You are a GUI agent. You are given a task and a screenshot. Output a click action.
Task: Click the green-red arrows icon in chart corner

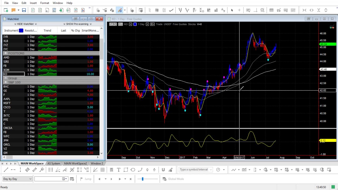click(x=332, y=27)
